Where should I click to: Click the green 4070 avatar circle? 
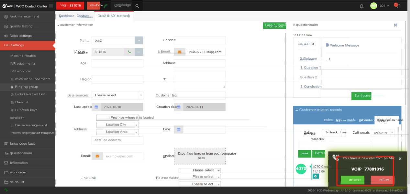pos(301,168)
